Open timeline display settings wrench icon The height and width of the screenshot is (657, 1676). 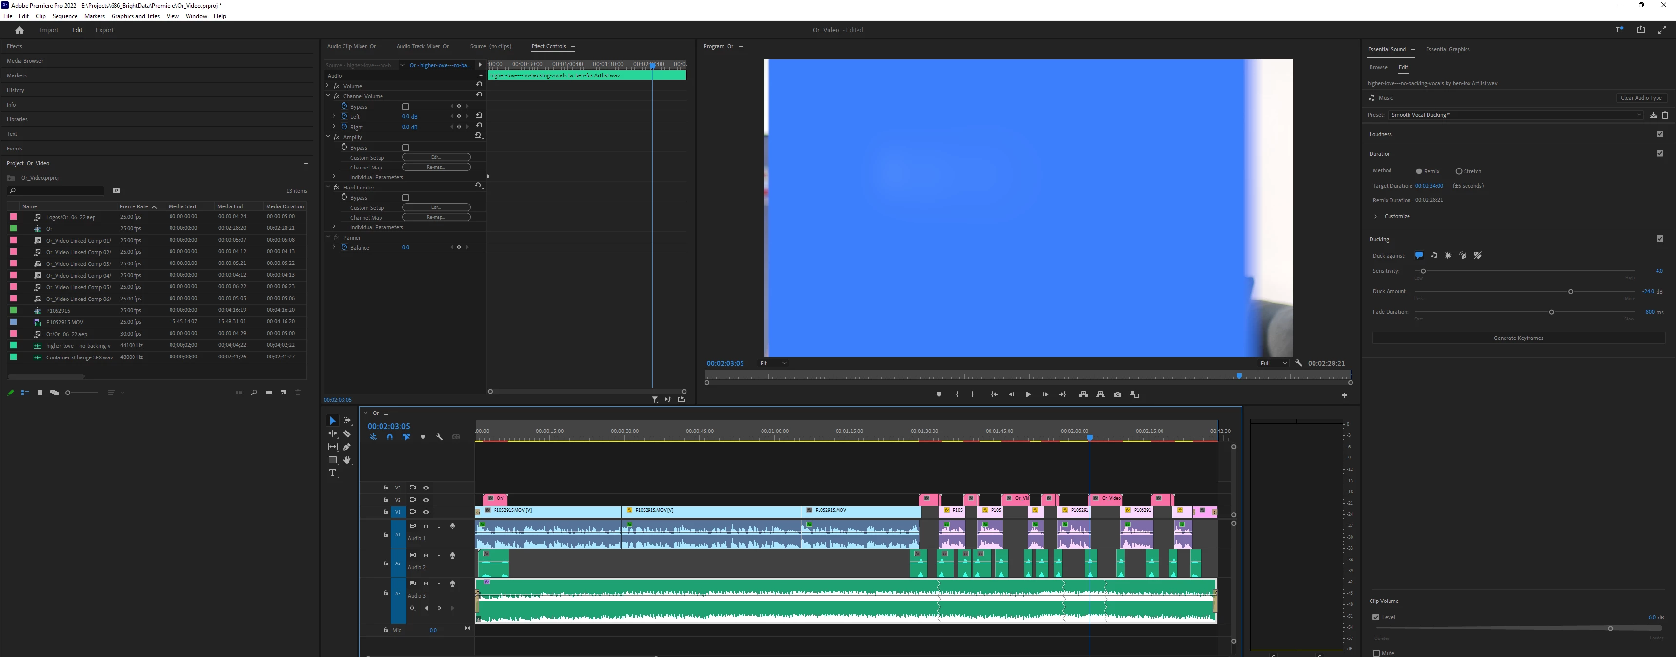click(x=439, y=437)
